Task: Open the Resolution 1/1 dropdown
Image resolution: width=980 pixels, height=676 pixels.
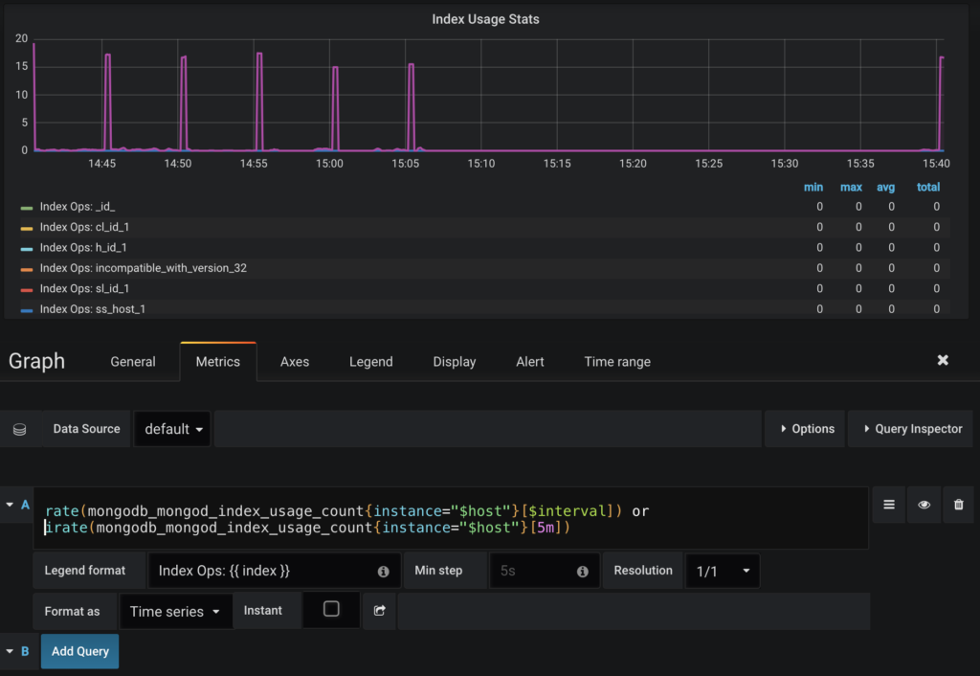Action: pyautogui.click(x=723, y=570)
